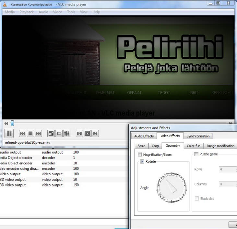Go to previous chapter button

coord(79,133)
